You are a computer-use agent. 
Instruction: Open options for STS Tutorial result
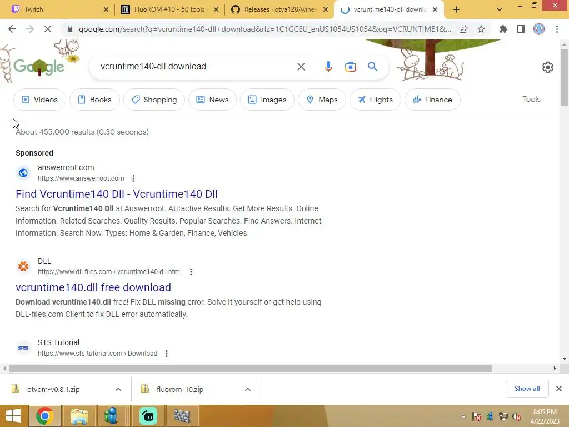(x=167, y=353)
